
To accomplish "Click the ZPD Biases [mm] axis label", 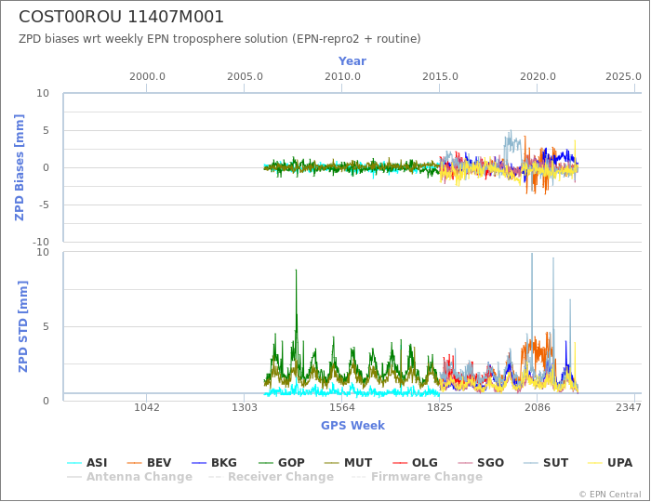I will (x=20, y=167).
